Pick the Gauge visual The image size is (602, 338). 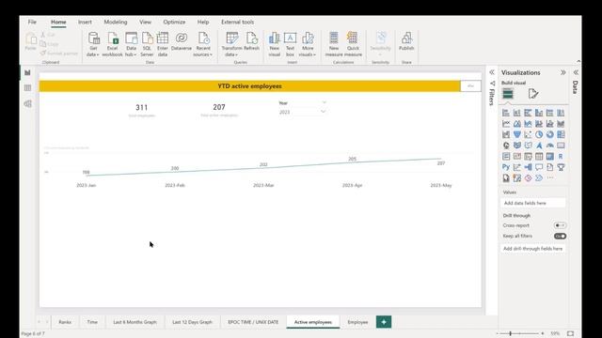click(x=550, y=146)
